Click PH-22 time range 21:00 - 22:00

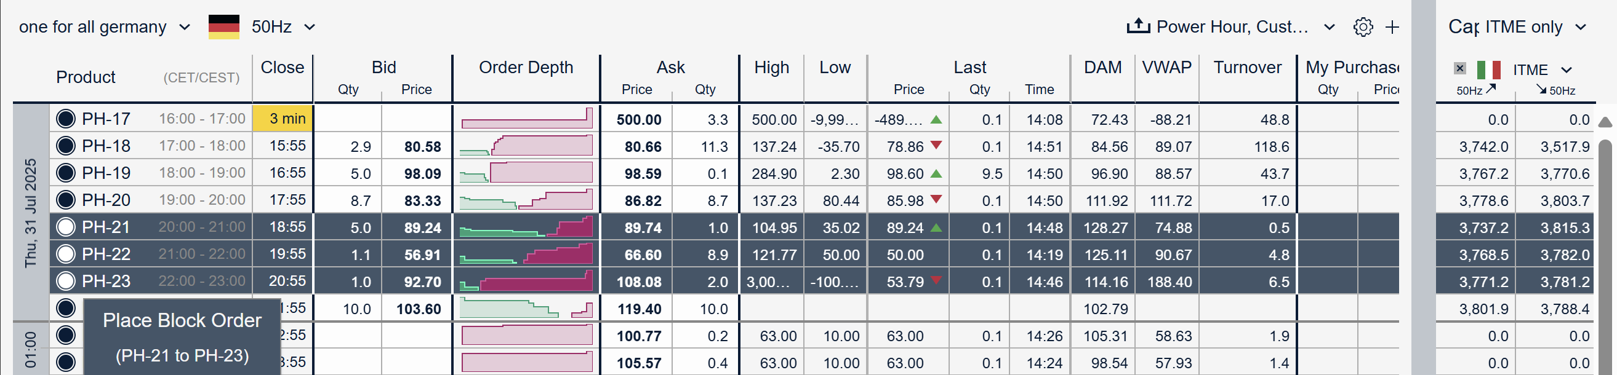tap(201, 253)
